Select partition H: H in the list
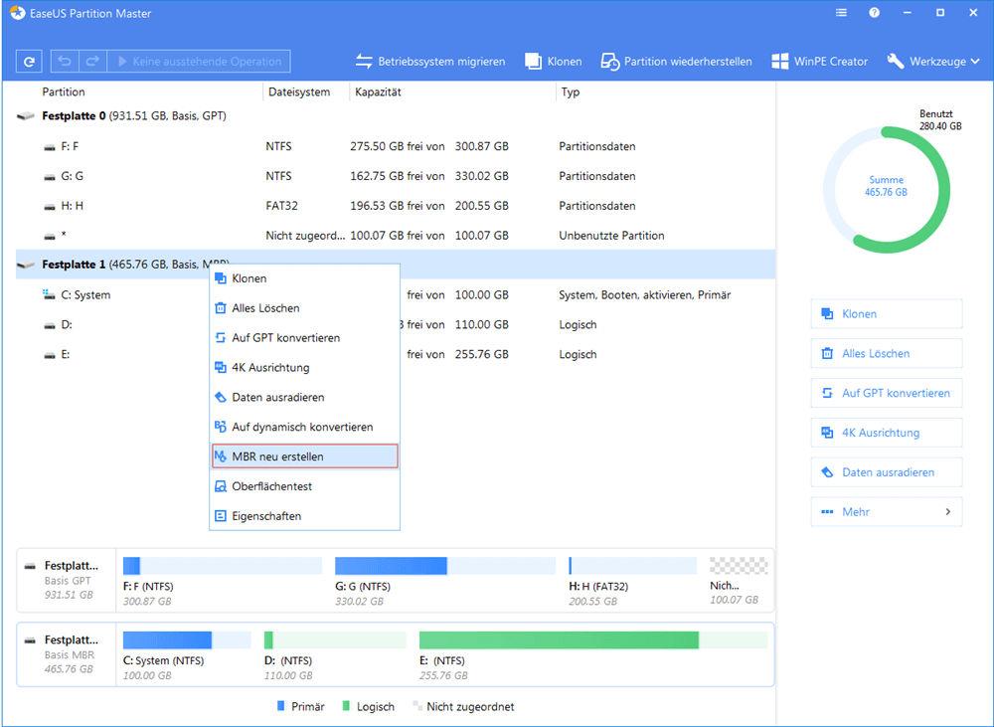994x727 pixels. click(x=396, y=206)
